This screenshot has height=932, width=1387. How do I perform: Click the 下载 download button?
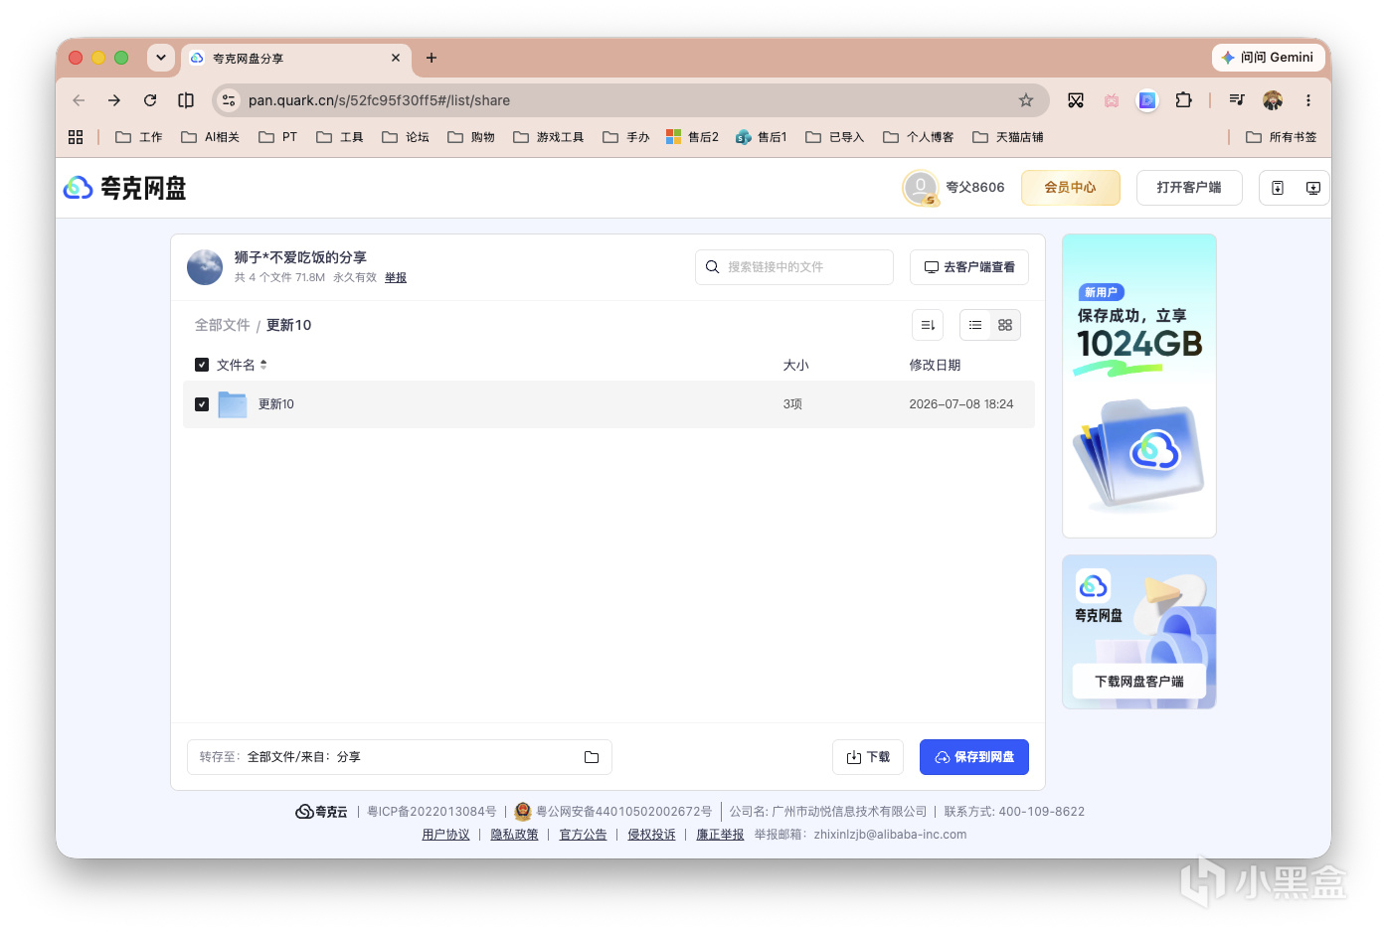coord(868,757)
